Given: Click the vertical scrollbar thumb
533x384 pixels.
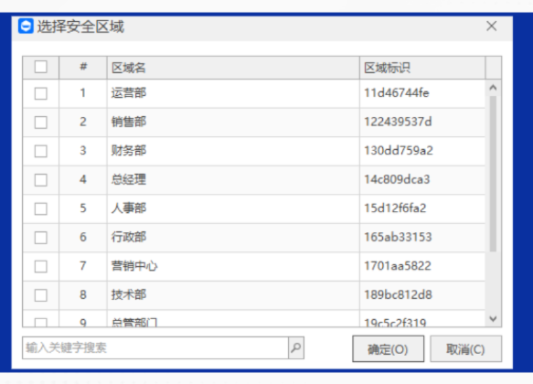Looking at the screenshot, I should 493,174.
